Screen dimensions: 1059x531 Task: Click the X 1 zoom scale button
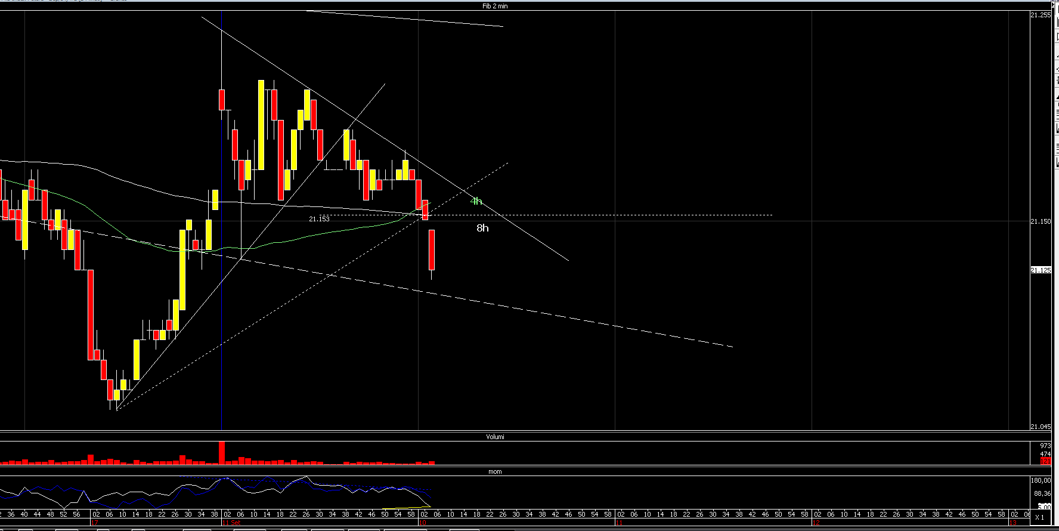[x=1039, y=517]
